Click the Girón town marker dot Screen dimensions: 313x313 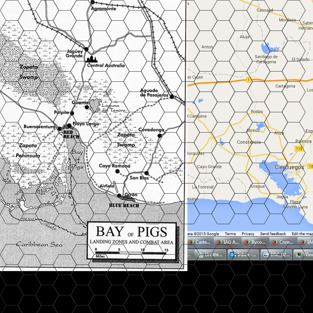(x=119, y=196)
